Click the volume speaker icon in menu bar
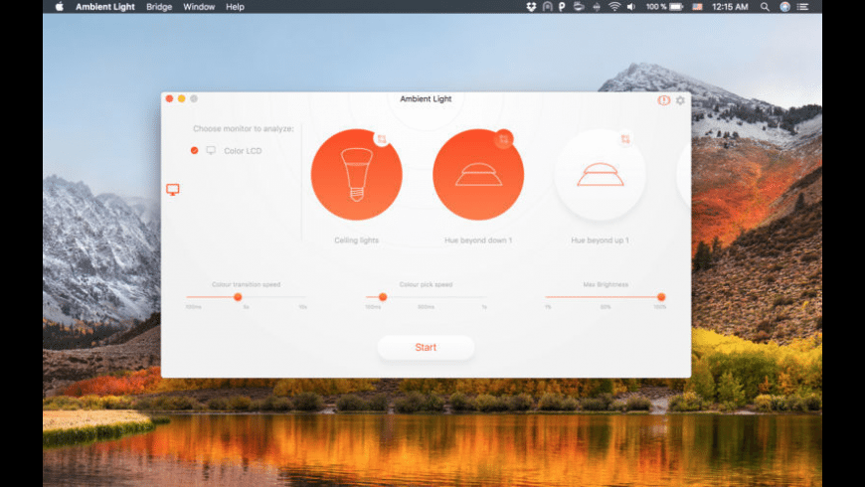 (631, 7)
